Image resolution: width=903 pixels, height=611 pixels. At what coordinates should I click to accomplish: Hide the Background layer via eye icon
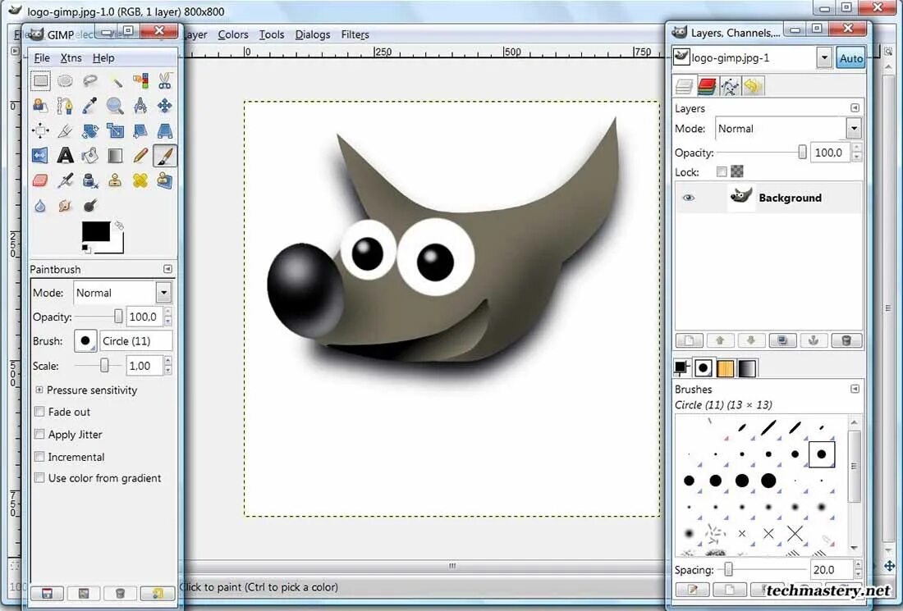tap(688, 198)
